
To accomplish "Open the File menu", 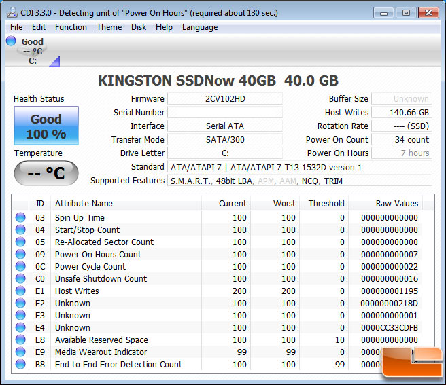I will pyautogui.click(x=16, y=27).
